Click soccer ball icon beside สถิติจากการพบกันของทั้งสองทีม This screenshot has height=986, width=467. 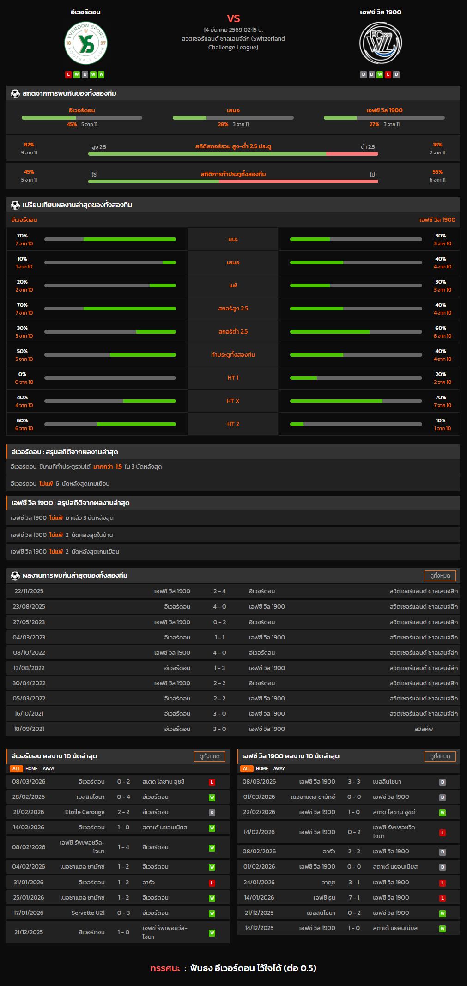pyautogui.click(x=15, y=94)
